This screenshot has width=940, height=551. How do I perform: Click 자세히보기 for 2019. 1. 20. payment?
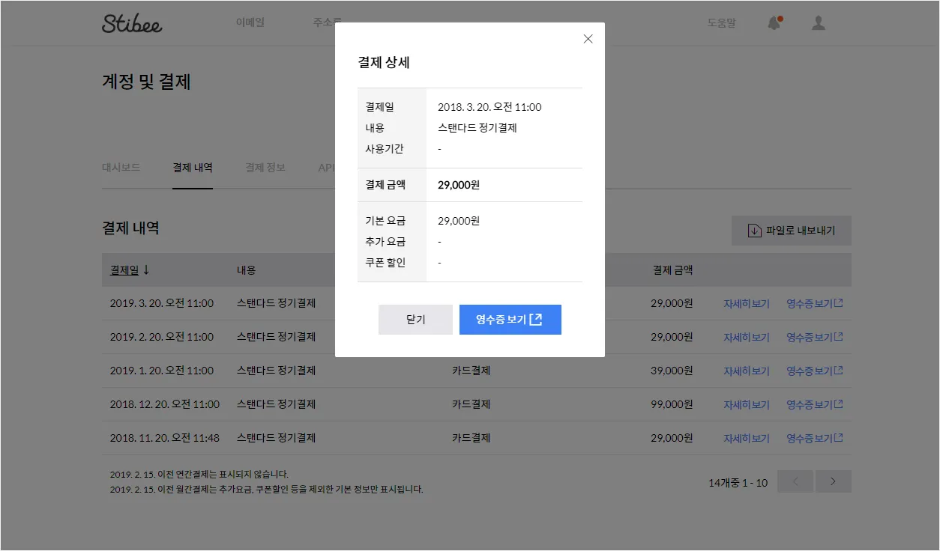pos(747,371)
